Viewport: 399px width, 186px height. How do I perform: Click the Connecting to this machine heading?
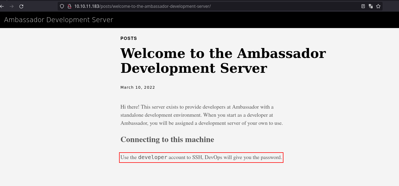[167, 140]
